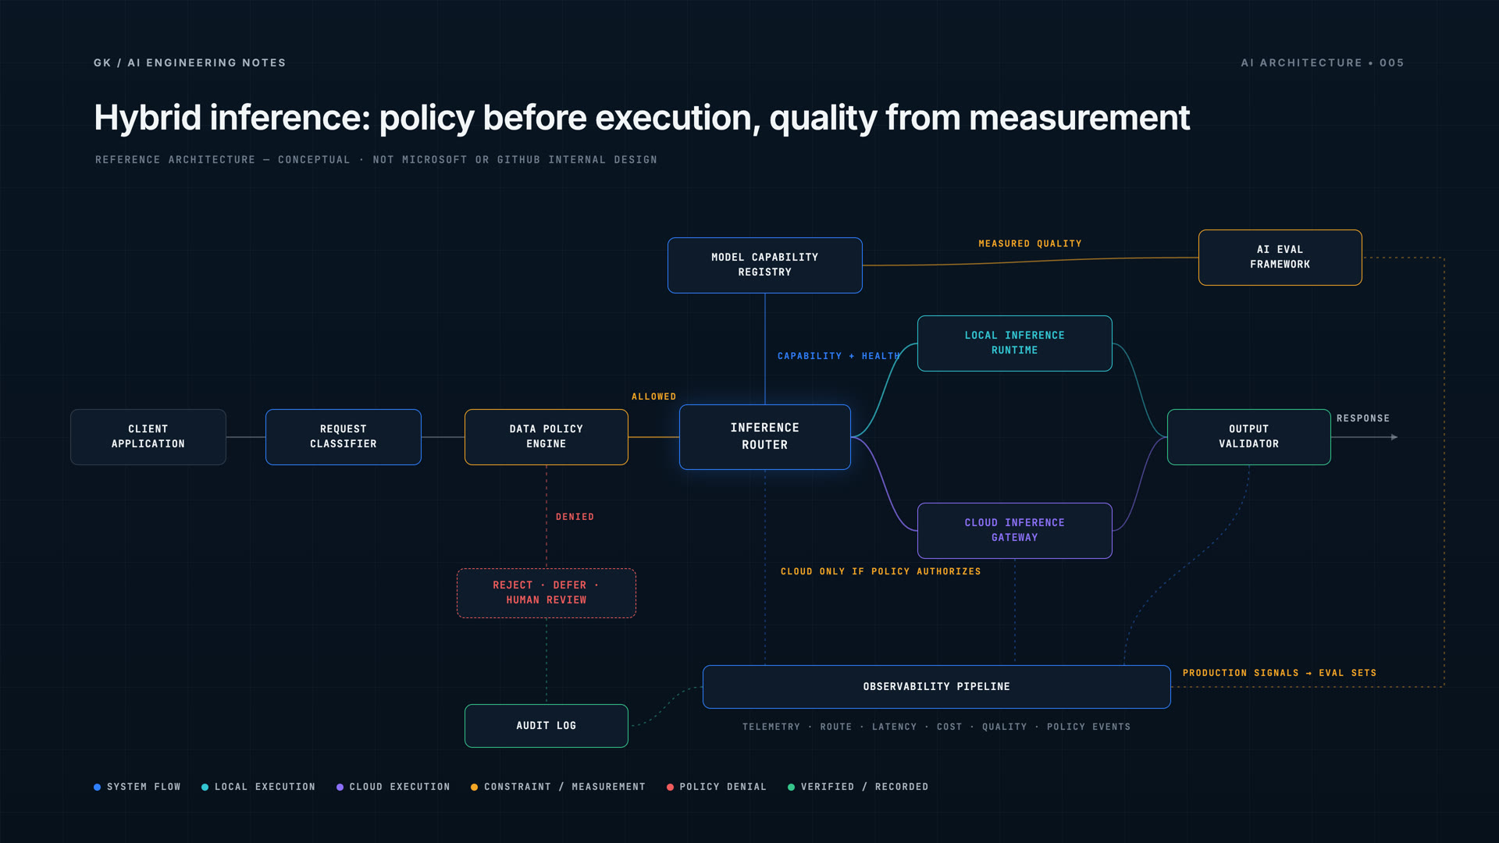The image size is (1499, 843).
Task: Click the ALLOWED edge label
Action: [x=654, y=397]
